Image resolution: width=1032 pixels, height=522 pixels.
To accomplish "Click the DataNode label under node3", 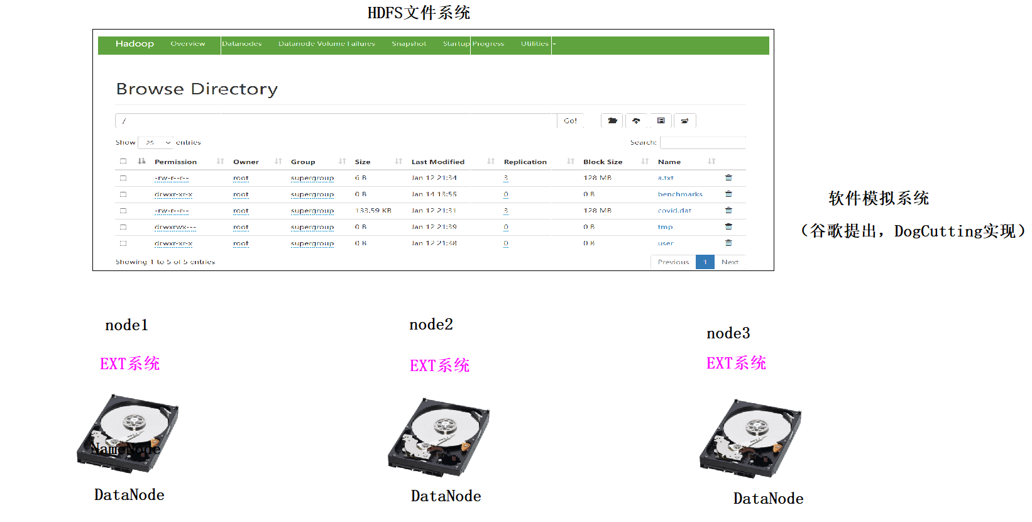I will pos(768,499).
